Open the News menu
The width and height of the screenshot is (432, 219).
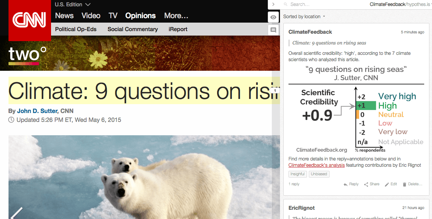[x=64, y=16]
